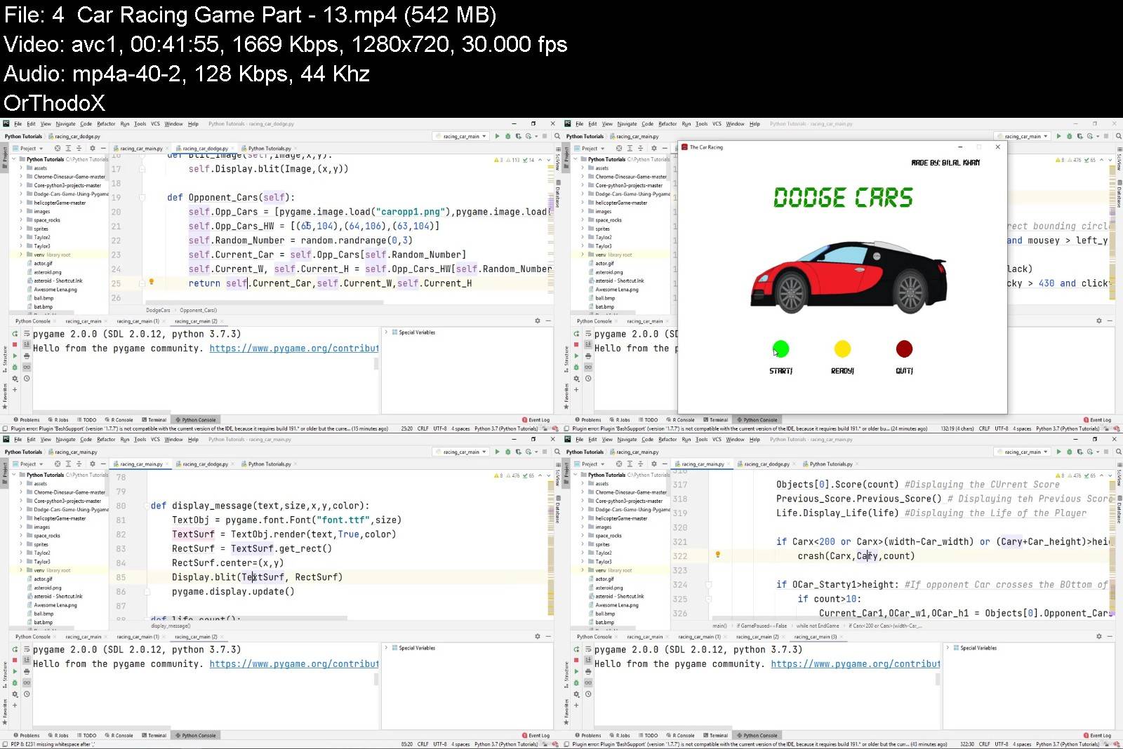1123x749 pixels.
Task: Expand the helicopterGame-master folder in top-left frame
Action: coord(22,203)
